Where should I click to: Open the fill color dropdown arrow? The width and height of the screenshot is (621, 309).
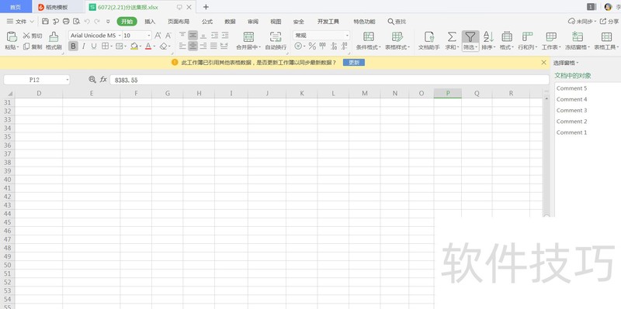140,46
